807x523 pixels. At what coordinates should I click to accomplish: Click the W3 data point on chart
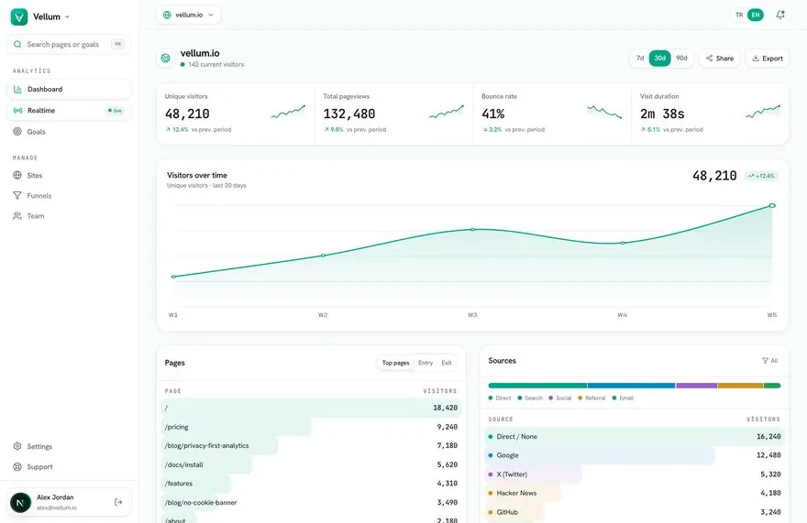point(473,229)
